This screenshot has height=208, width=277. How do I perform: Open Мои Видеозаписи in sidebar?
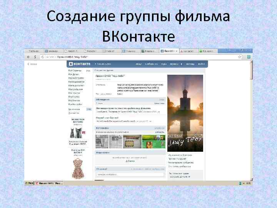pyautogui.click(x=76, y=82)
